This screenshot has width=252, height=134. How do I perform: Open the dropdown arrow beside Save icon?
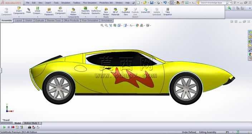(x=155, y=3)
